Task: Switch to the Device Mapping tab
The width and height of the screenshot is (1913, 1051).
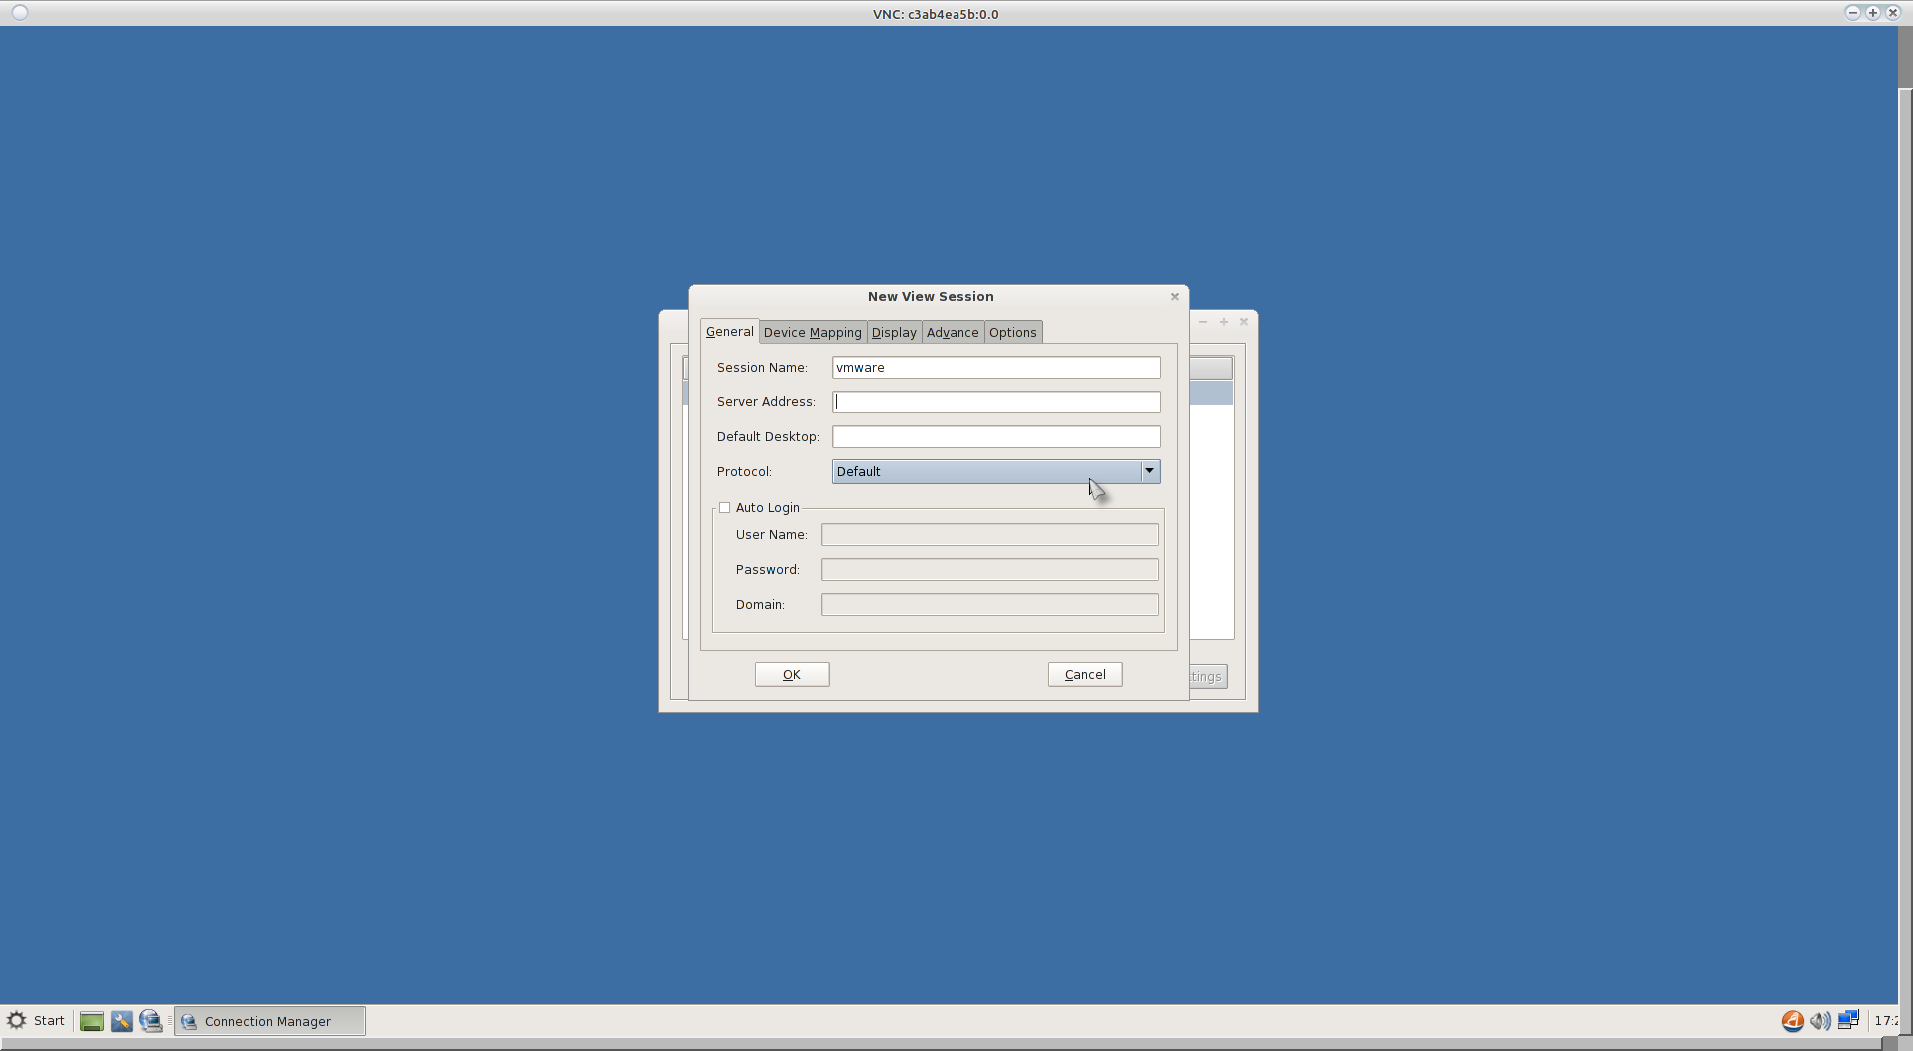Action: point(812,333)
